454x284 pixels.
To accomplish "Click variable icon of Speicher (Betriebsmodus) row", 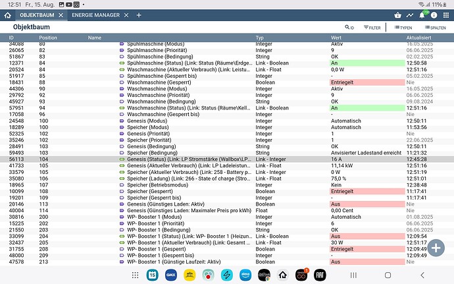I will [x=122, y=185].
